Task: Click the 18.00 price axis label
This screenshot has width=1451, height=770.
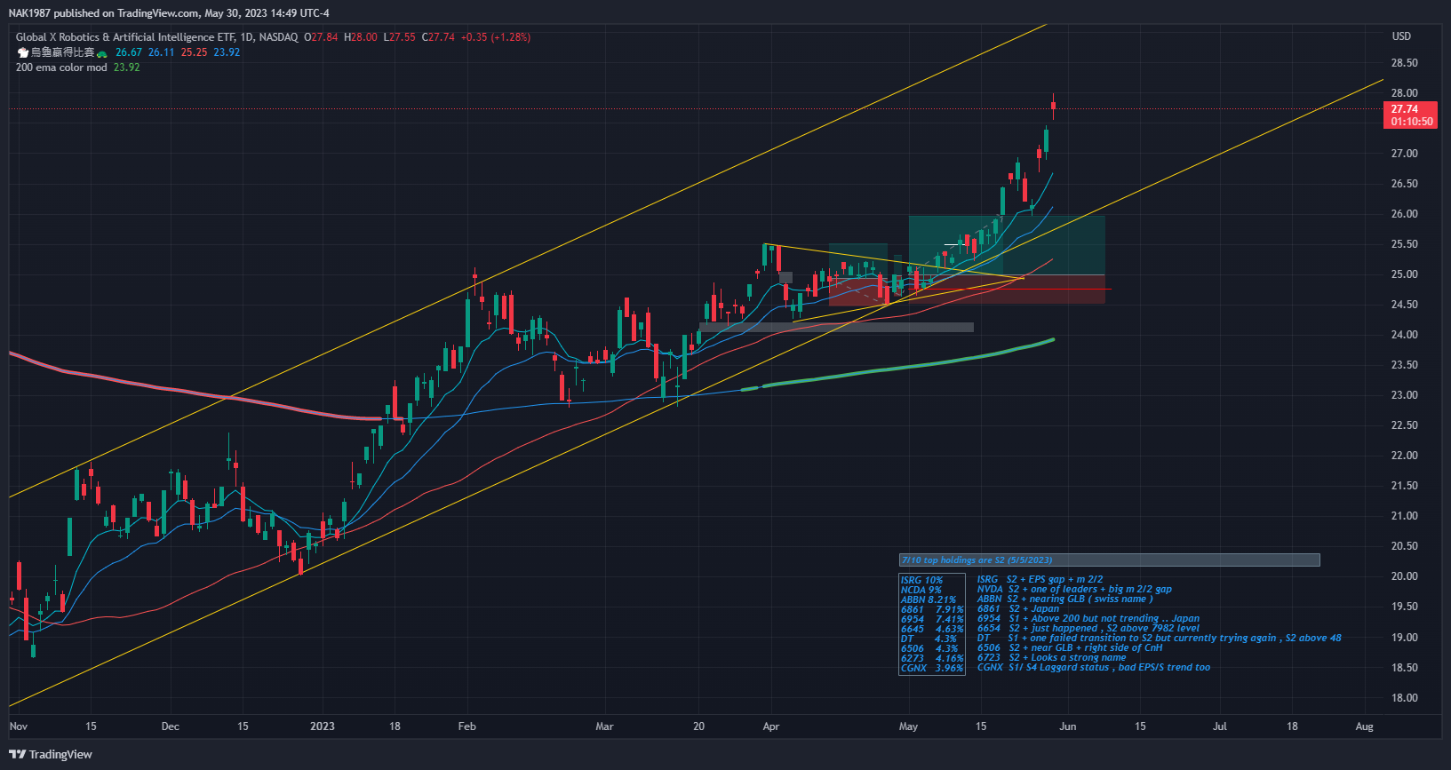Action: 1404,698
